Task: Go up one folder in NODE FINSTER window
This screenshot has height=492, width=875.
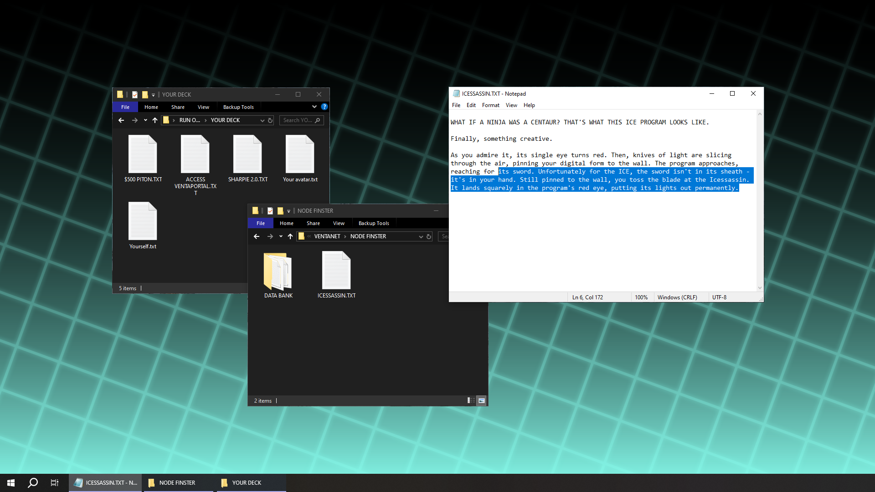Action: pos(290,236)
